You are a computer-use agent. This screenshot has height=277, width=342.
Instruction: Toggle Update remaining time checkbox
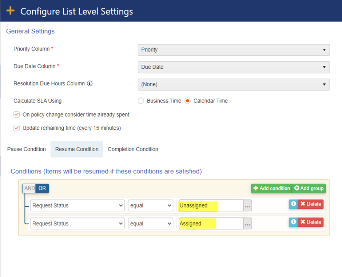pyautogui.click(x=16, y=128)
